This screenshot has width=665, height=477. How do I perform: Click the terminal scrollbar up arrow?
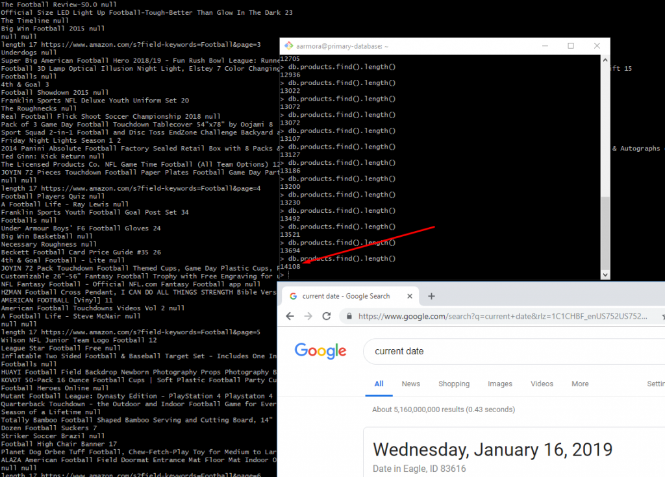(605, 60)
